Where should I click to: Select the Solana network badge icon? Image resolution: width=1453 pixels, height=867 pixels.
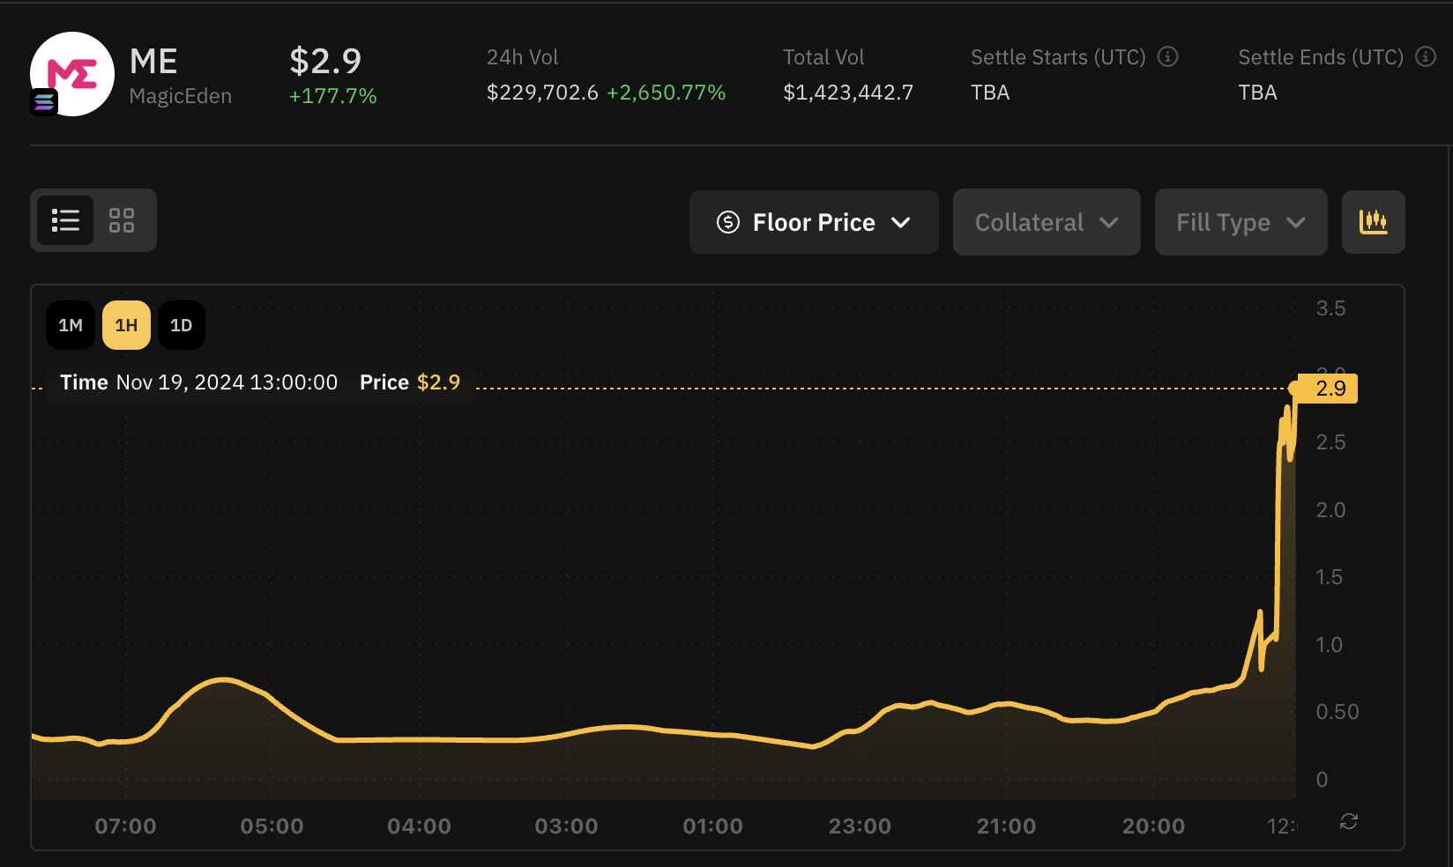44,102
